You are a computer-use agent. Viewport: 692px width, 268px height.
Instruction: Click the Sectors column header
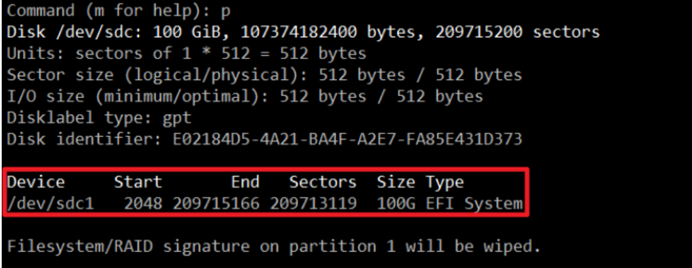[x=323, y=182]
